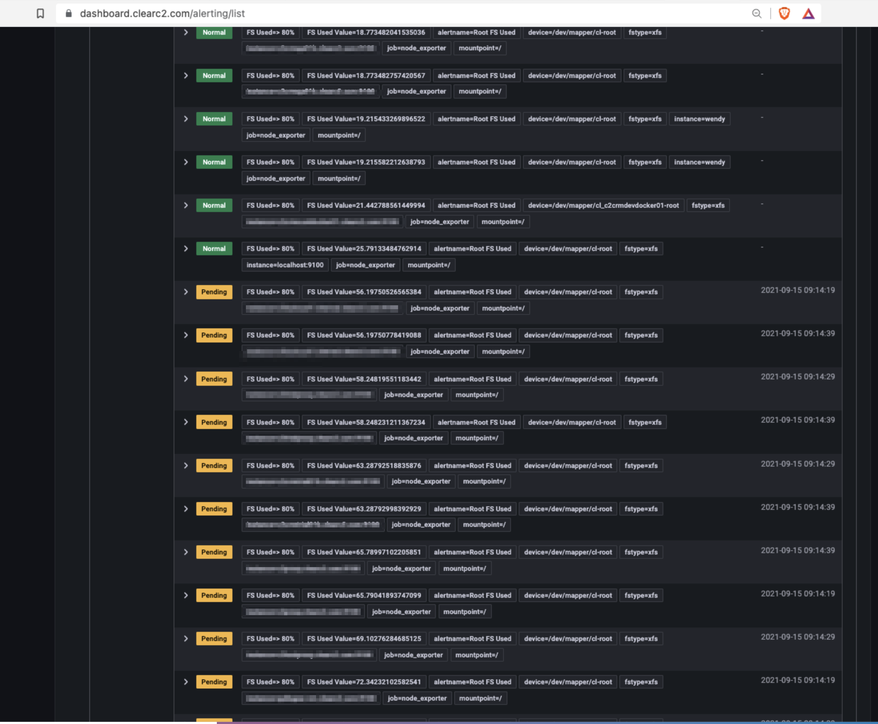Image resolution: width=878 pixels, height=724 pixels.
Task: Expand the Pending alert with value 72.34232102582541
Action: 186,681
